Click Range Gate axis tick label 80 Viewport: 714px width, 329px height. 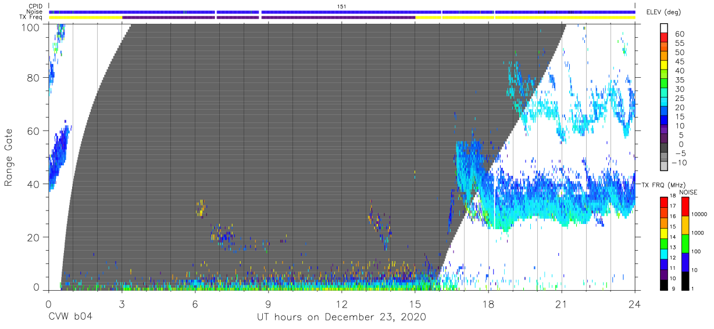[34, 78]
